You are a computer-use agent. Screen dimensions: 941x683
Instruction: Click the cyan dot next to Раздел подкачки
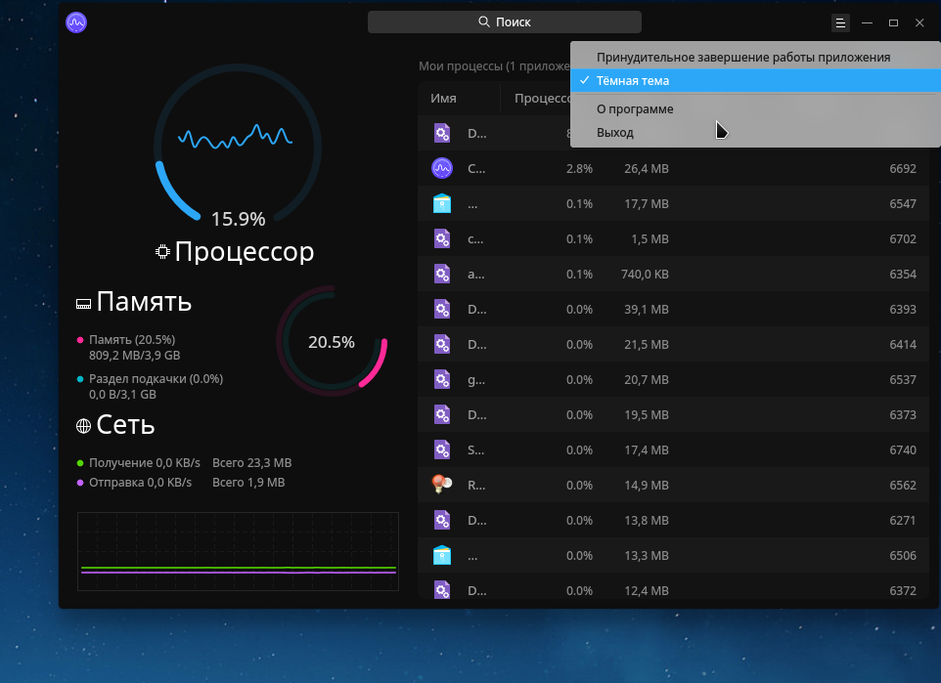click(x=80, y=379)
